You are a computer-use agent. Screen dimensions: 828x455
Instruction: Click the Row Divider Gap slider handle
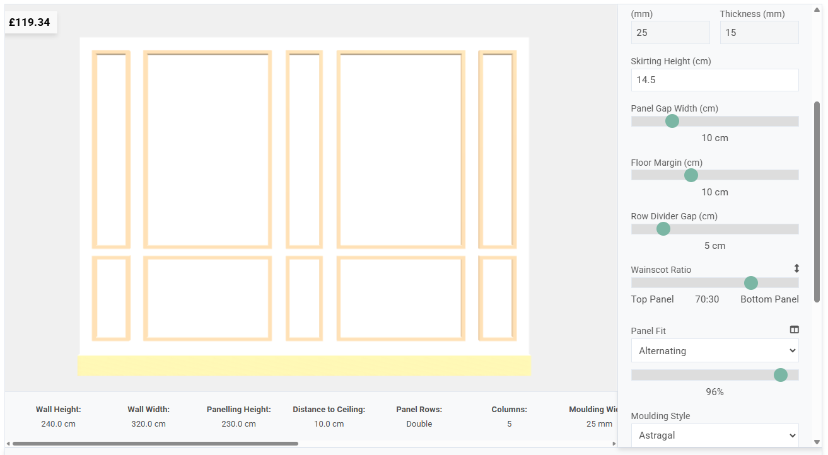[663, 229]
